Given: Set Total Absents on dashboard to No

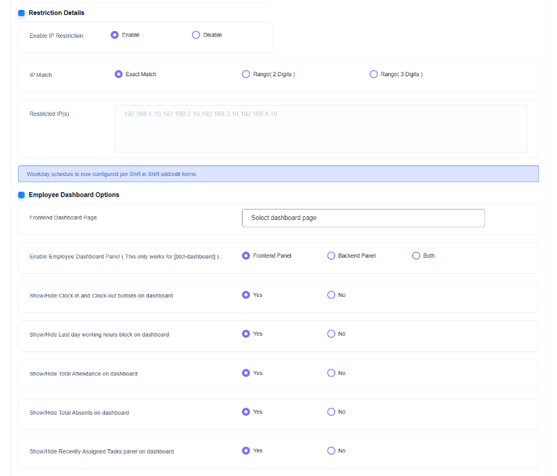Looking at the screenshot, I should [x=331, y=412].
